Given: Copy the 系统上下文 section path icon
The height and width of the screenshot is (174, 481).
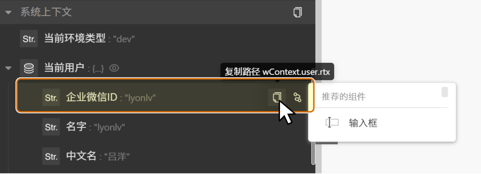Looking at the screenshot, I should [297, 12].
